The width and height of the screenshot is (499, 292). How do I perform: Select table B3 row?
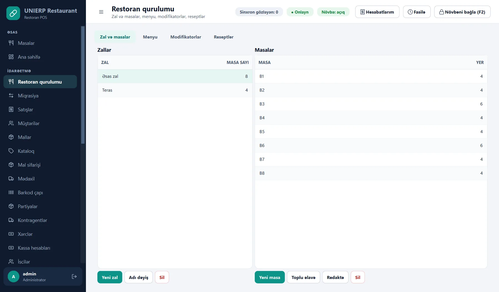[371, 104]
